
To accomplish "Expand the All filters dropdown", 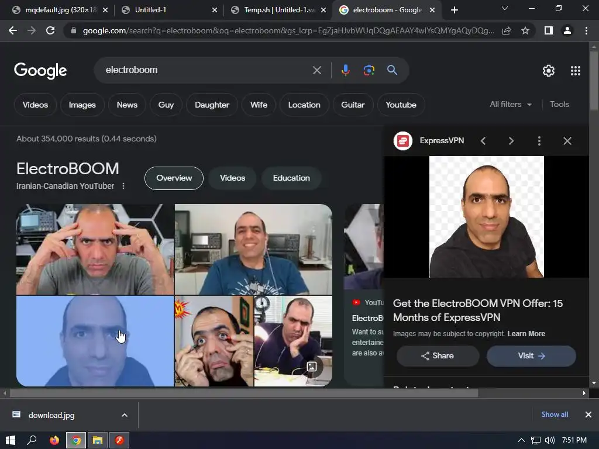I will coord(511,104).
